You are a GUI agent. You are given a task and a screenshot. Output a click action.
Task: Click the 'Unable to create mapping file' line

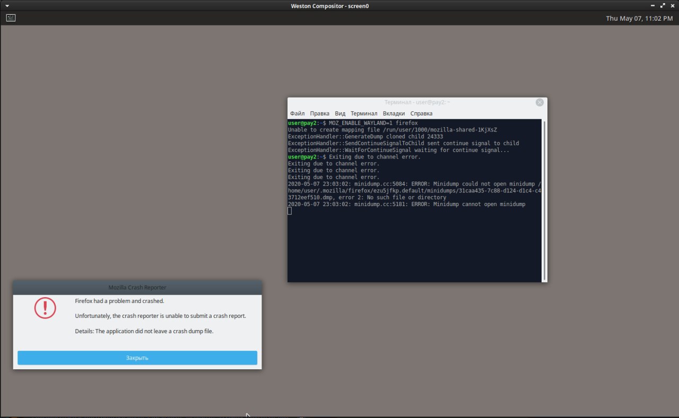(392, 130)
